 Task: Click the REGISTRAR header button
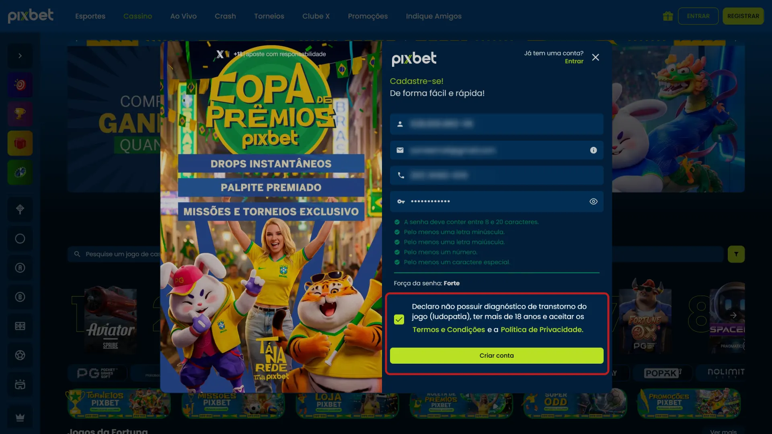[743, 16]
